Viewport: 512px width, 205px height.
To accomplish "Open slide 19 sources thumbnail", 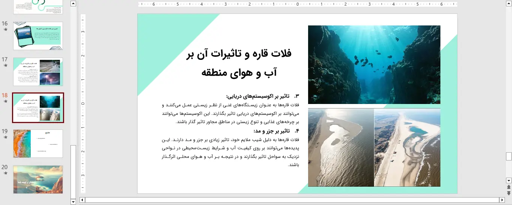I will 38,144.
